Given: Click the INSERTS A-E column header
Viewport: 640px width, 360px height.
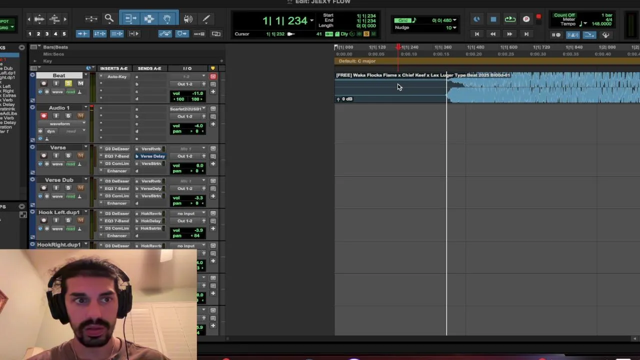Looking at the screenshot, I should coord(113,68).
